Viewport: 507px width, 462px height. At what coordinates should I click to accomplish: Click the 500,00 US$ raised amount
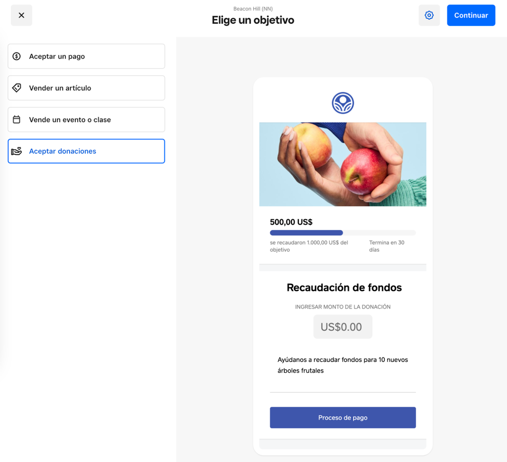coord(291,222)
